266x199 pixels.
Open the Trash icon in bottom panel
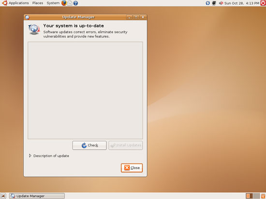coord(263,196)
